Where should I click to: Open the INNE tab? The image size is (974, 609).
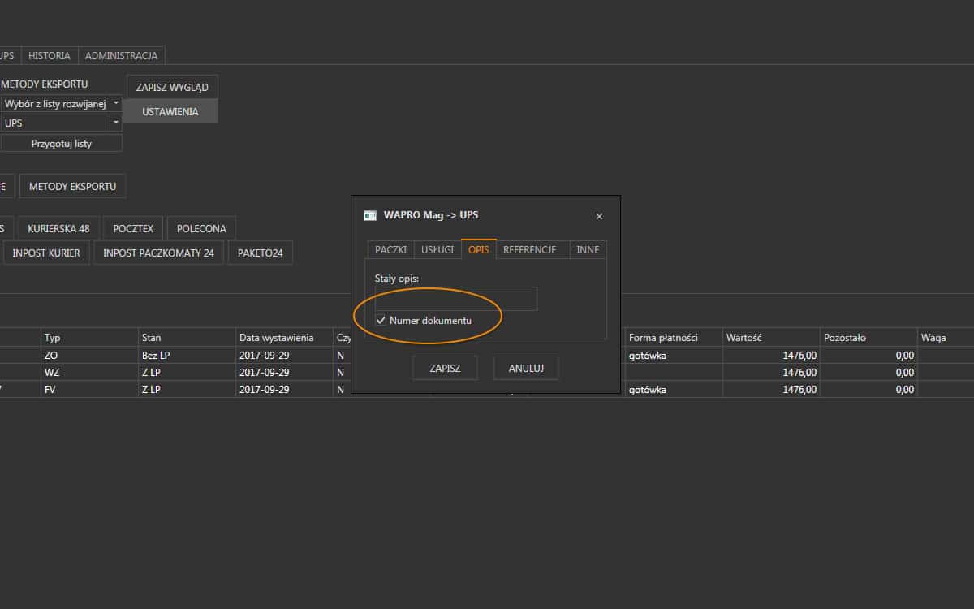588,250
